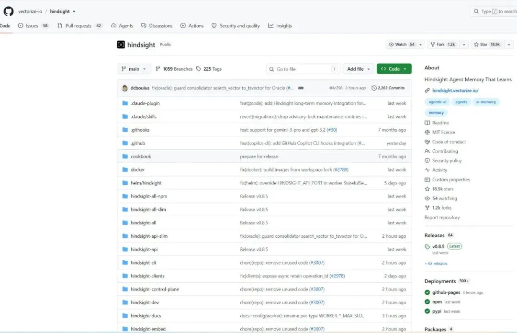View the 2,263 Commits history
The image size is (517, 333).
click(x=388, y=88)
